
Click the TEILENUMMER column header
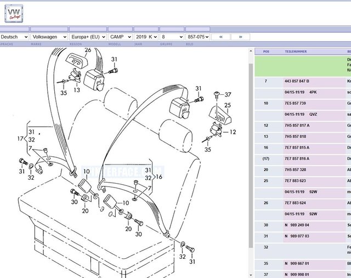296,52
